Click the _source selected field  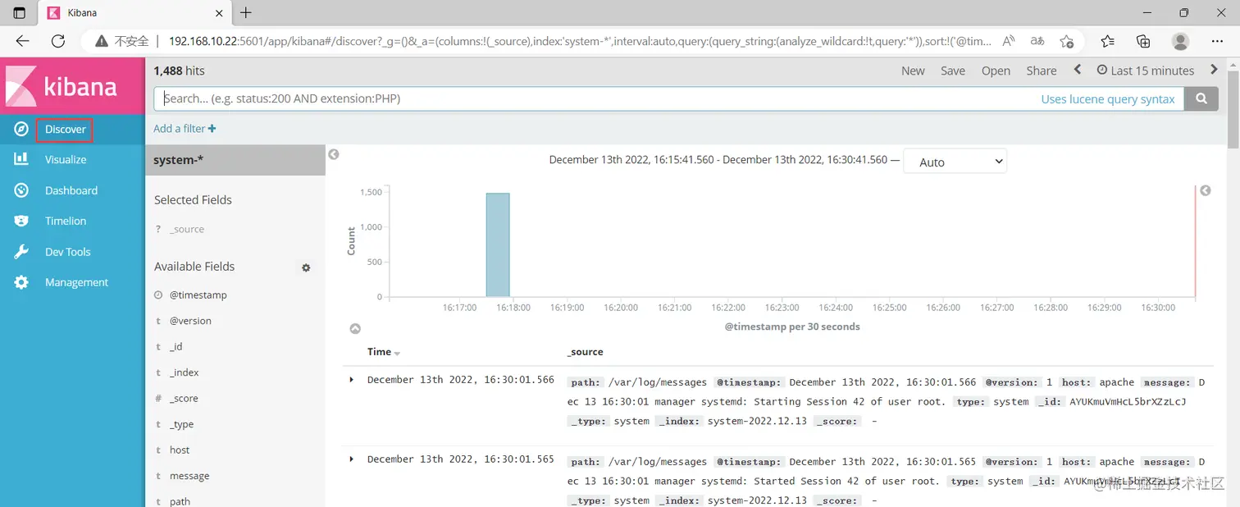coord(187,229)
